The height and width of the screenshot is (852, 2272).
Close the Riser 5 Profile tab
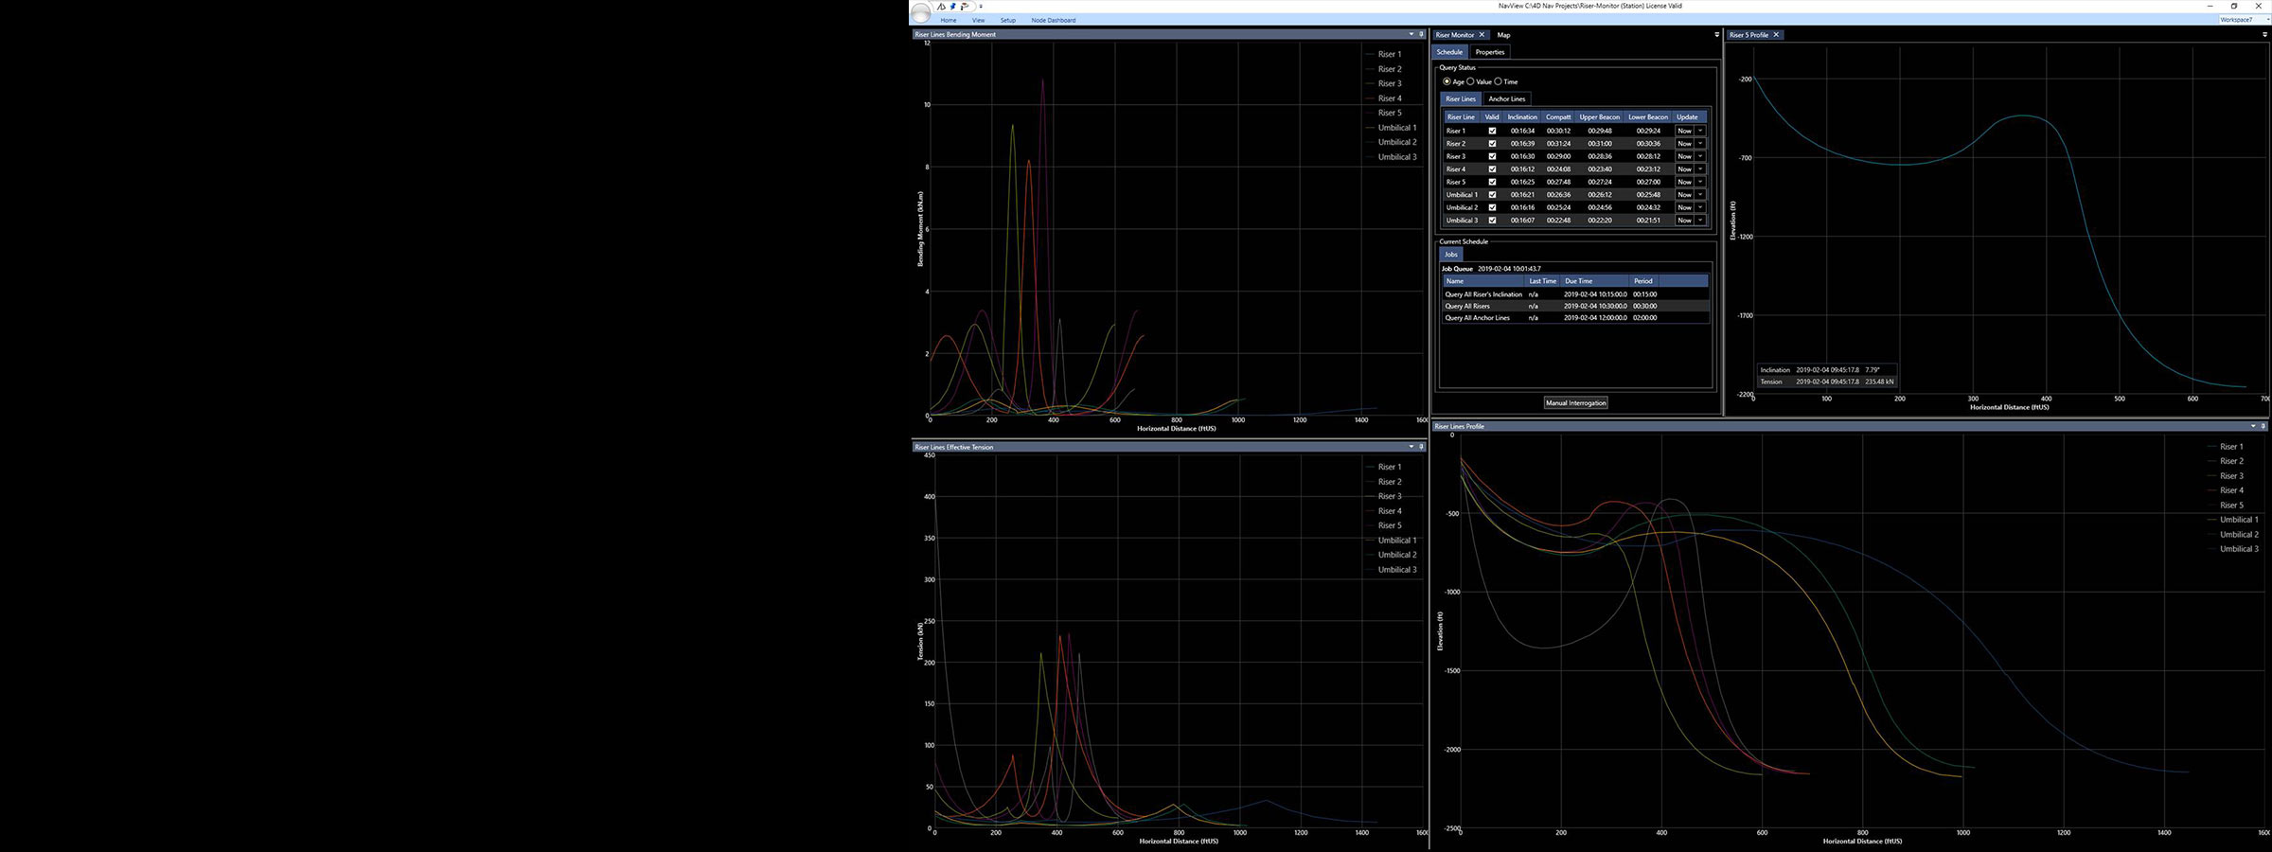(1776, 35)
